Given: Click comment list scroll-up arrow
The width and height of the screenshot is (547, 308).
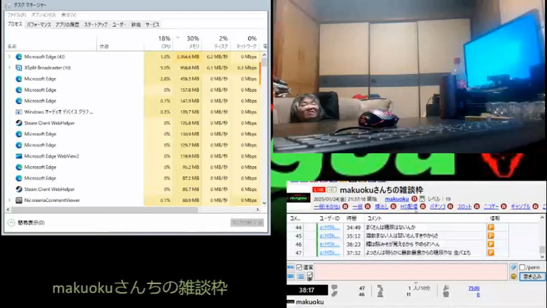Looking at the screenshot, I should click(x=542, y=217).
